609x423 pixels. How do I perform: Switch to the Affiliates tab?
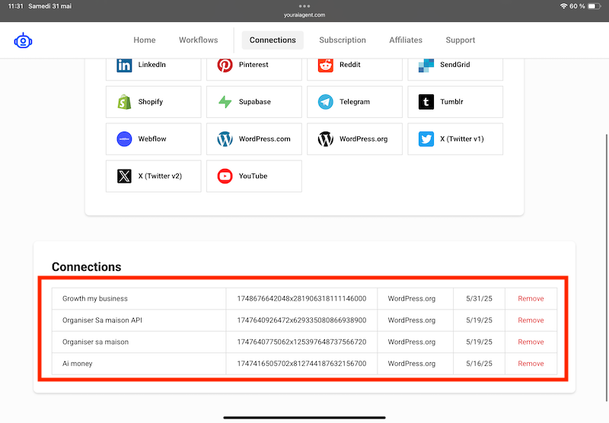click(x=406, y=40)
